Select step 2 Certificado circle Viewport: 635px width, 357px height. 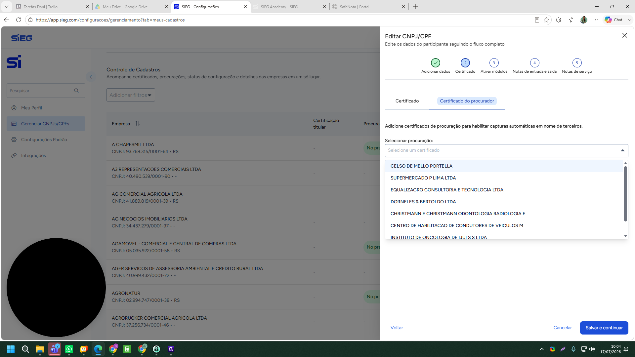coord(465,62)
